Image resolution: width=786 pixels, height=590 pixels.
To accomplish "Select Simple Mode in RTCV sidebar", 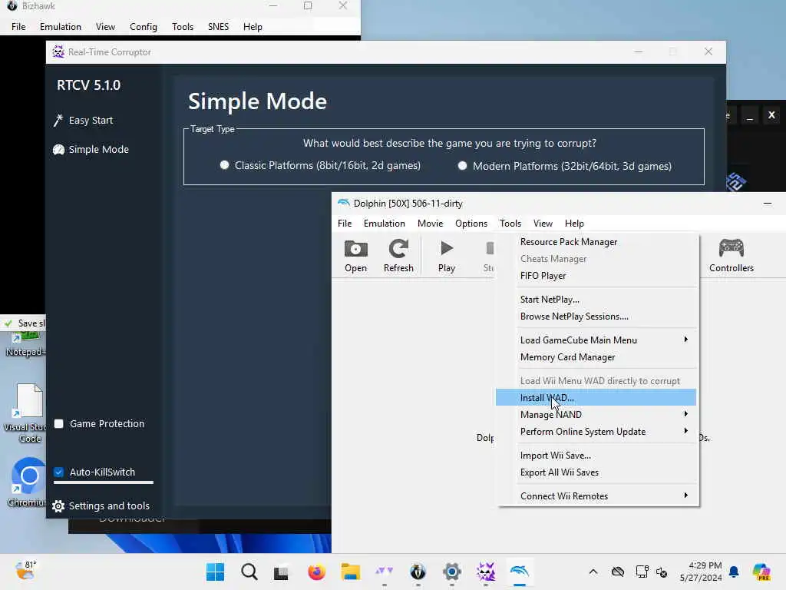I will tap(91, 150).
